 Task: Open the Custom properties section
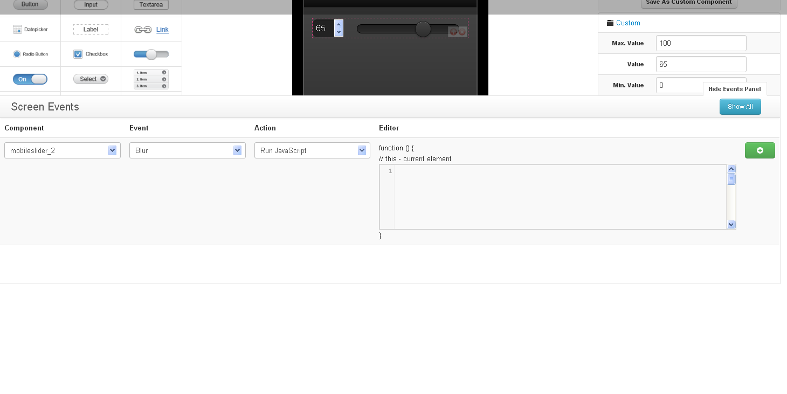point(628,23)
